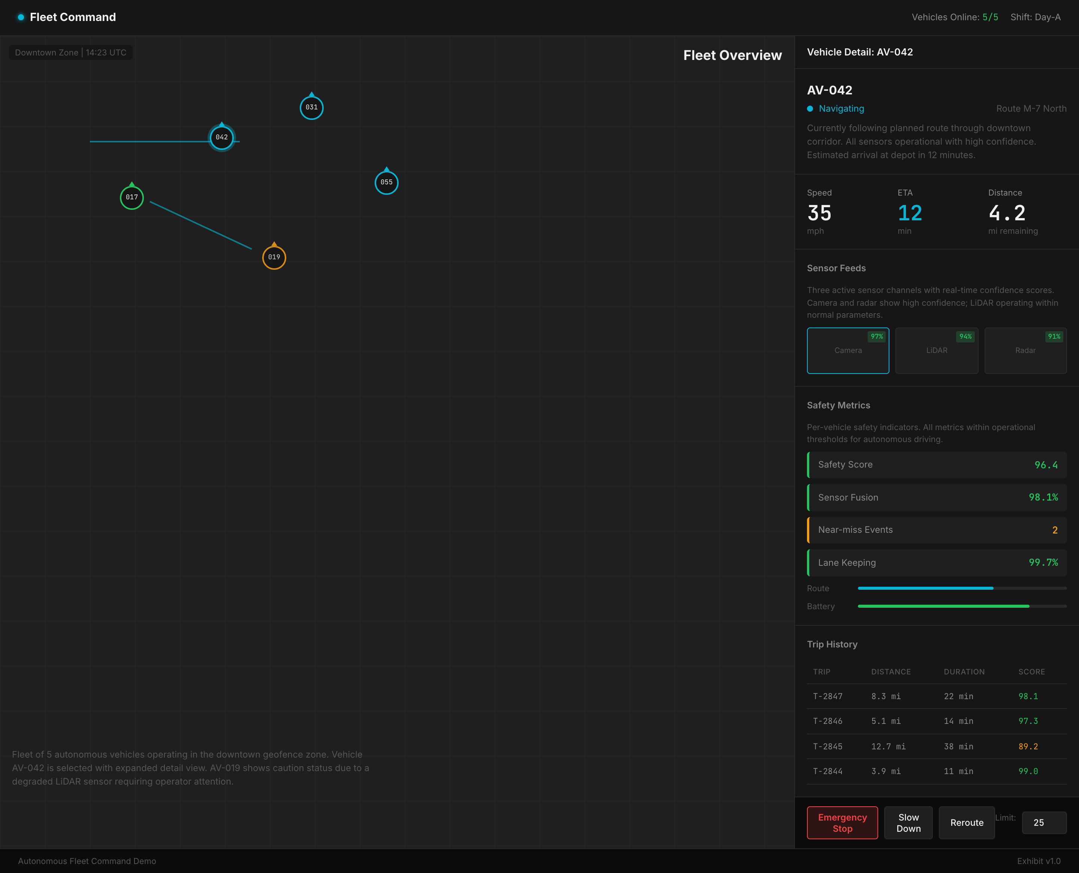Click the Slow Down button
This screenshot has width=1079, height=873.
908,823
